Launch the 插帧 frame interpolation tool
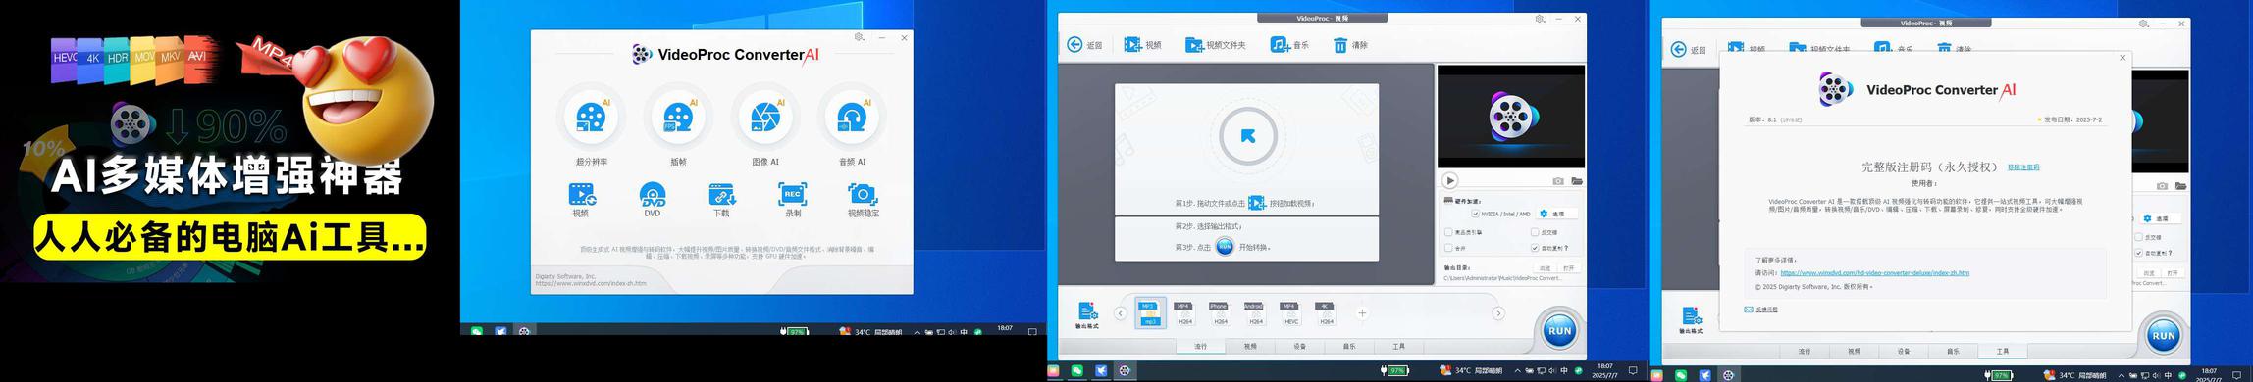The width and height of the screenshot is (2253, 382). tap(678, 118)
